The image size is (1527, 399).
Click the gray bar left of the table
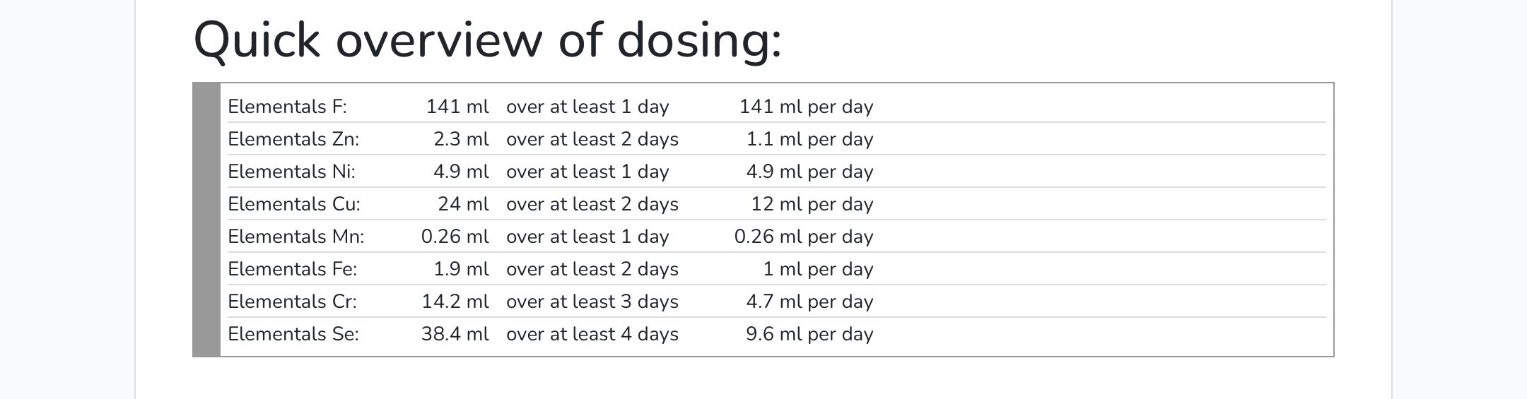tap(206, 220)
